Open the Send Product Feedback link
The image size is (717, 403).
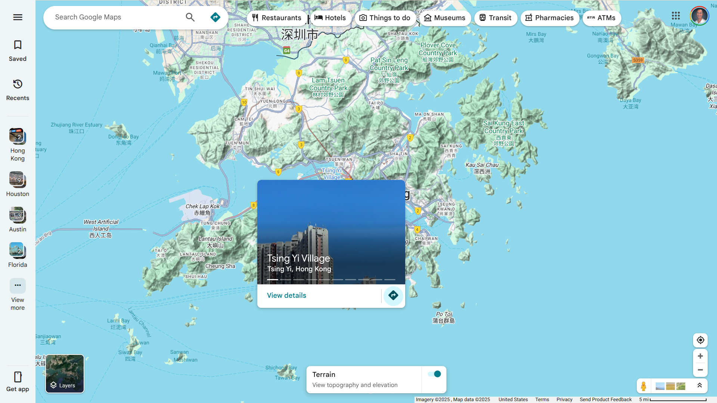click(605, 399)
